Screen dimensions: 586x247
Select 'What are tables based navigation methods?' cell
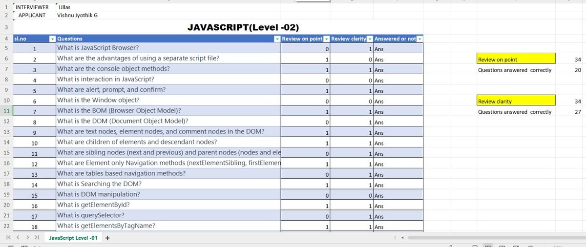pos(168,174)
